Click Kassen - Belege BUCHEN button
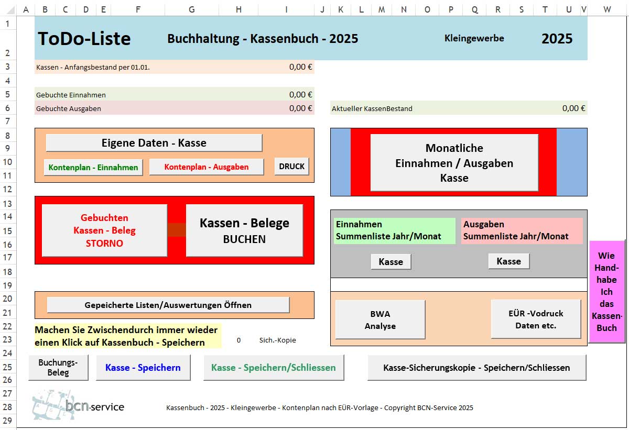 point(244,230)
